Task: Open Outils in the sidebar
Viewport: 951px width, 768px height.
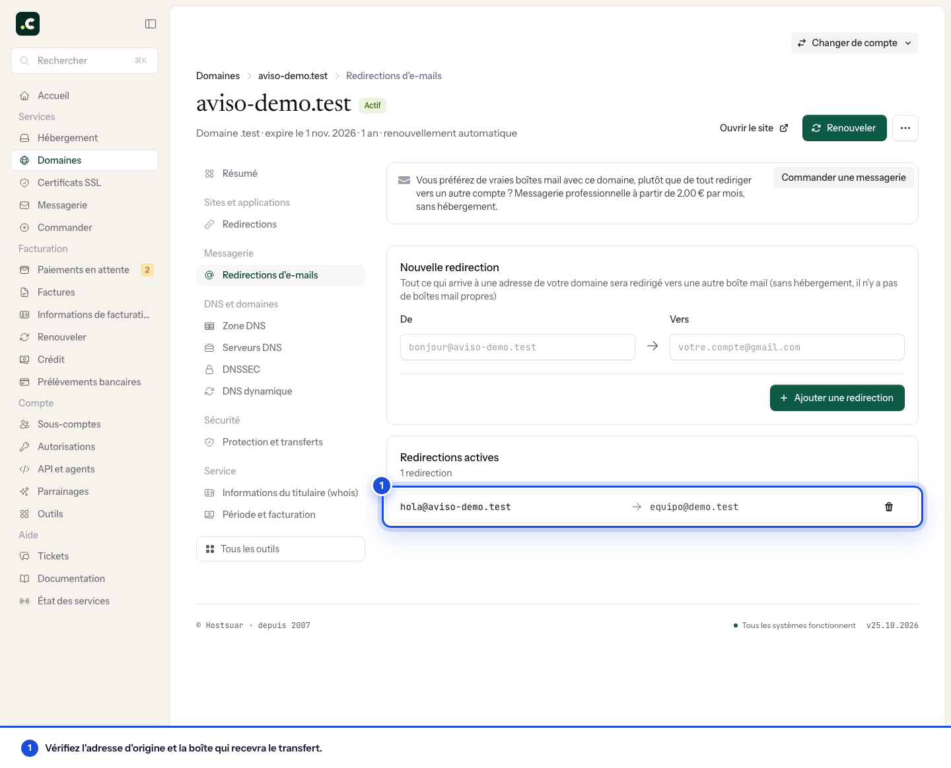Action: pyautogui.click(x=85, y=514)
